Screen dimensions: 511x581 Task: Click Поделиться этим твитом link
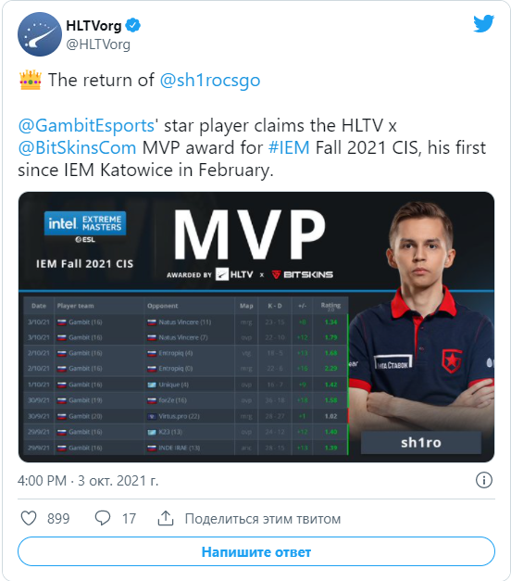pos(263,519)
